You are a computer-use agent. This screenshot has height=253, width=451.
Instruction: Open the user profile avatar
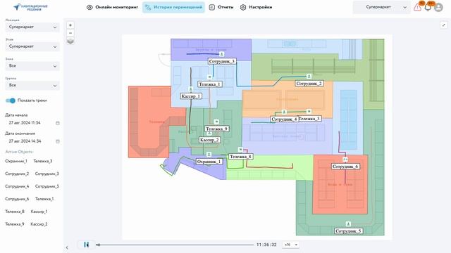tap(438, 7)
